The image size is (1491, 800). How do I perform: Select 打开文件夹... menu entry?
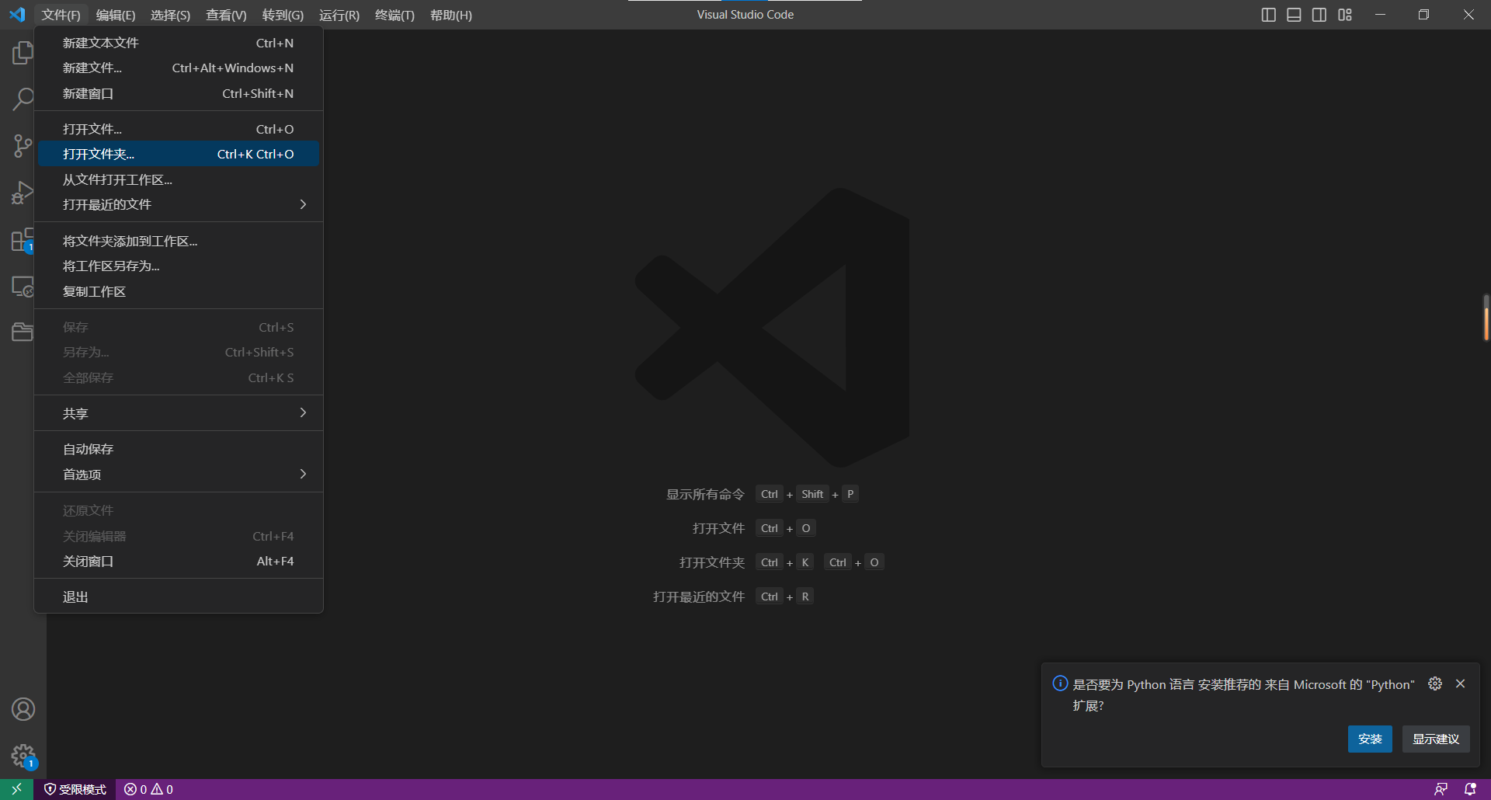click(x=179, y=154)
